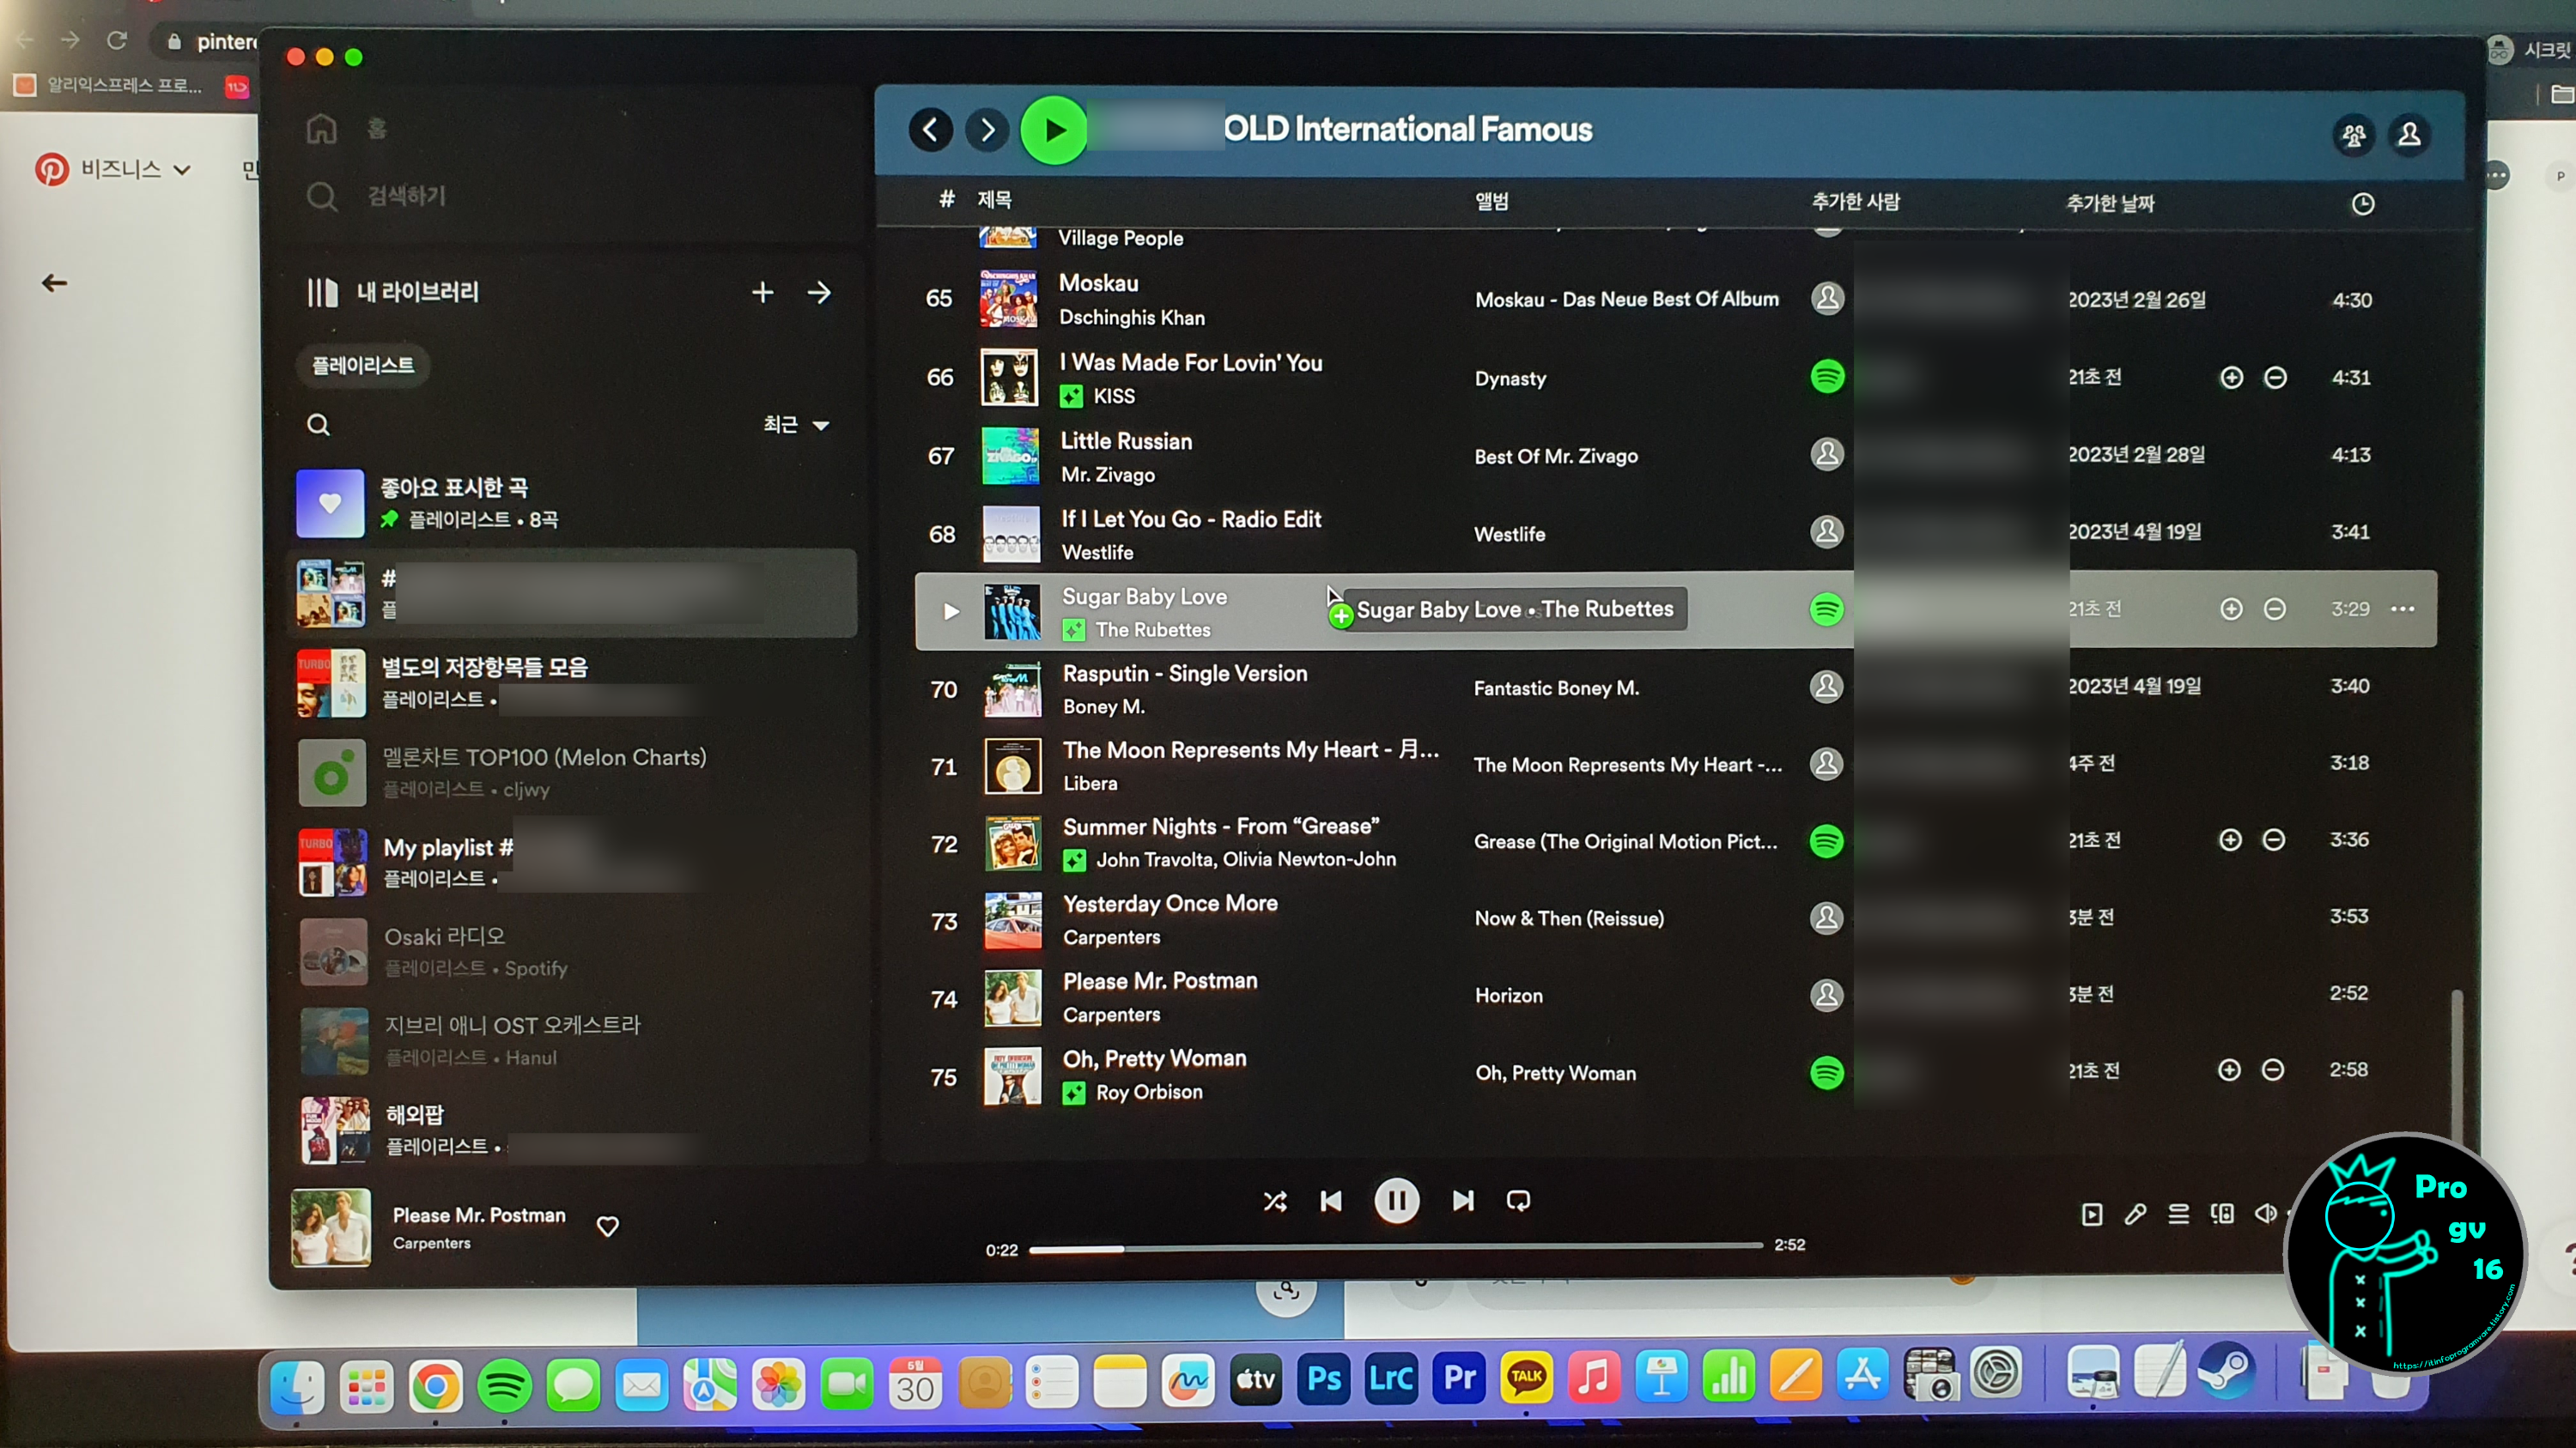Click the green play button in header

click(1054, 130)
